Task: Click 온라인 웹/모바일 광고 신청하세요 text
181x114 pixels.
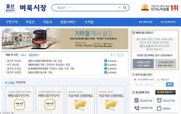Action: [x=154, y=55]
